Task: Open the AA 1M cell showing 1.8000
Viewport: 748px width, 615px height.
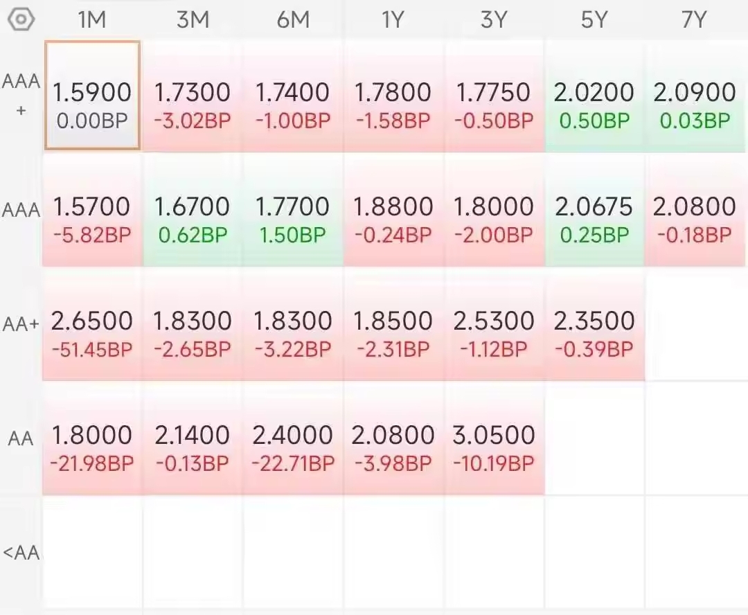Action: click(x=93, y=438)
